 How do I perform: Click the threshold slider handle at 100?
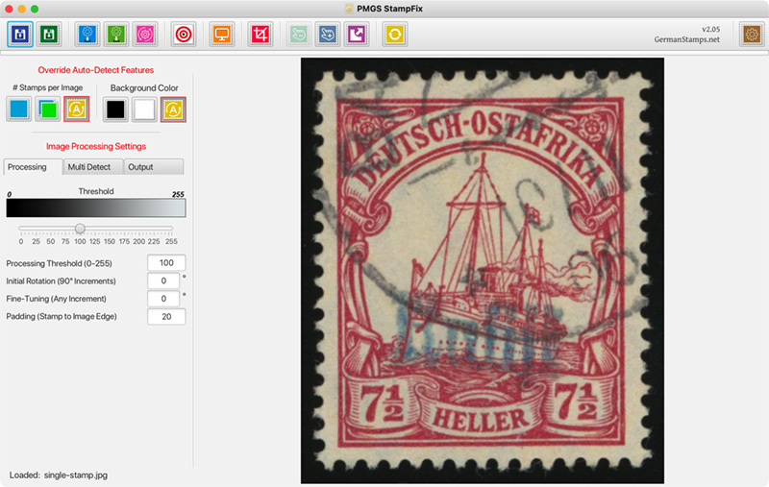80,229
